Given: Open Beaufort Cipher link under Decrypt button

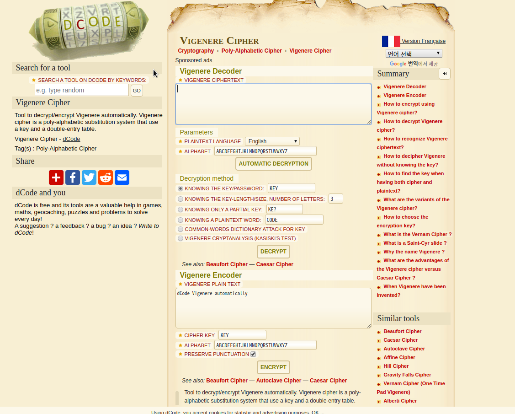Looking at the screenshot, I should pos(227,264).
